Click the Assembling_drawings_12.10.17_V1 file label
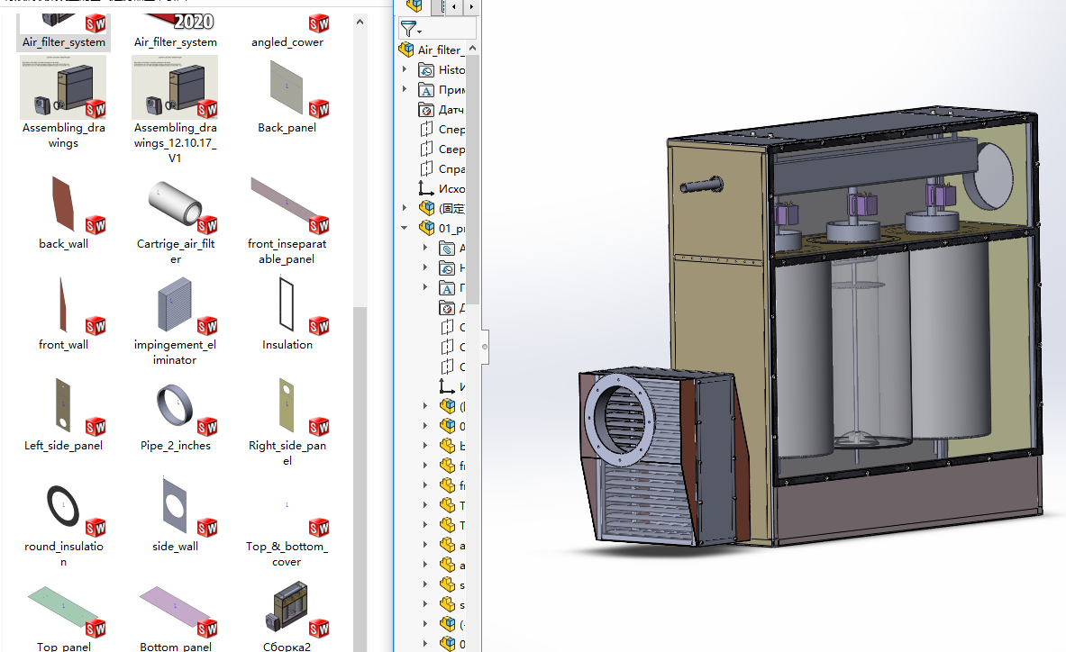 (x=176, y=142)
